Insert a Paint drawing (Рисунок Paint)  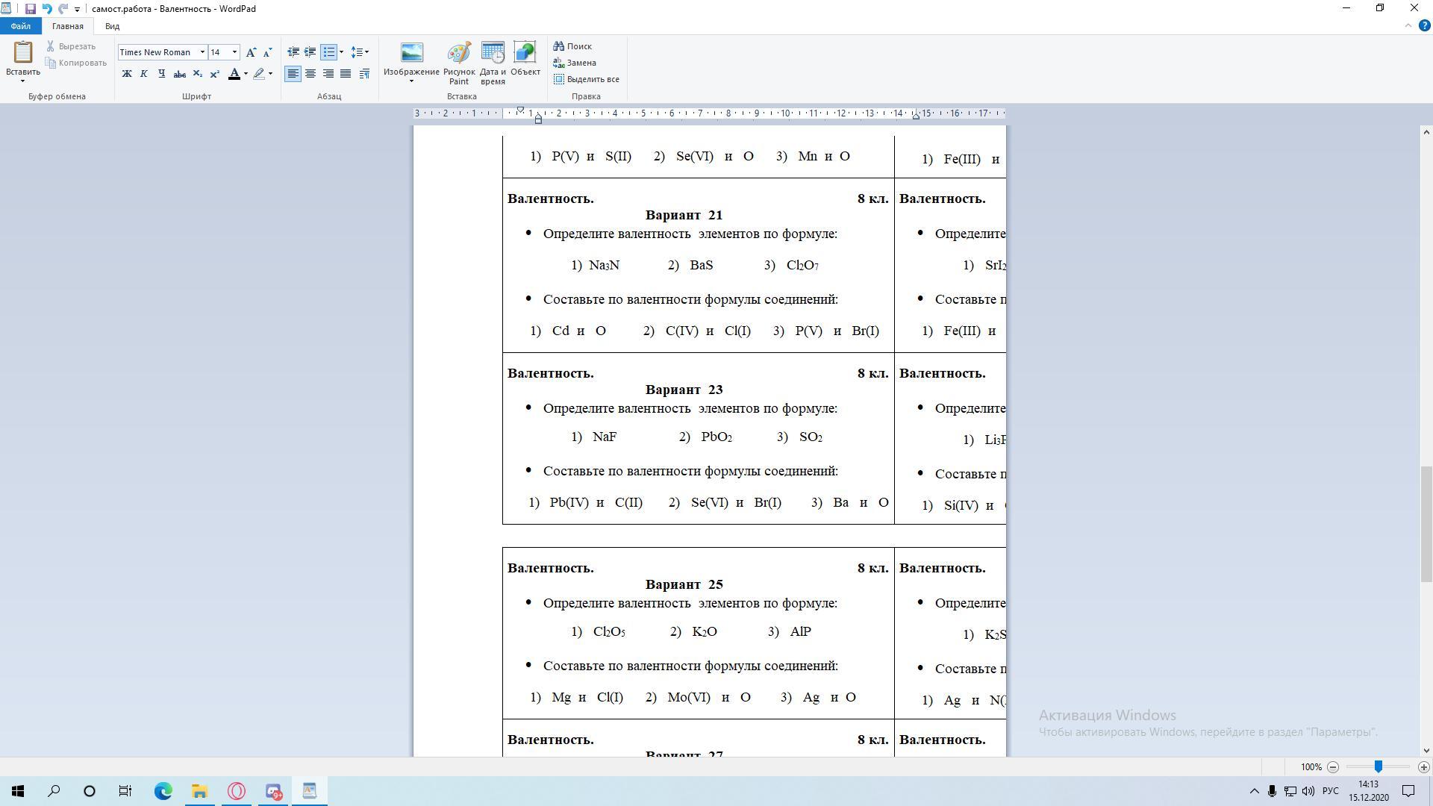[x=458, y=63]
